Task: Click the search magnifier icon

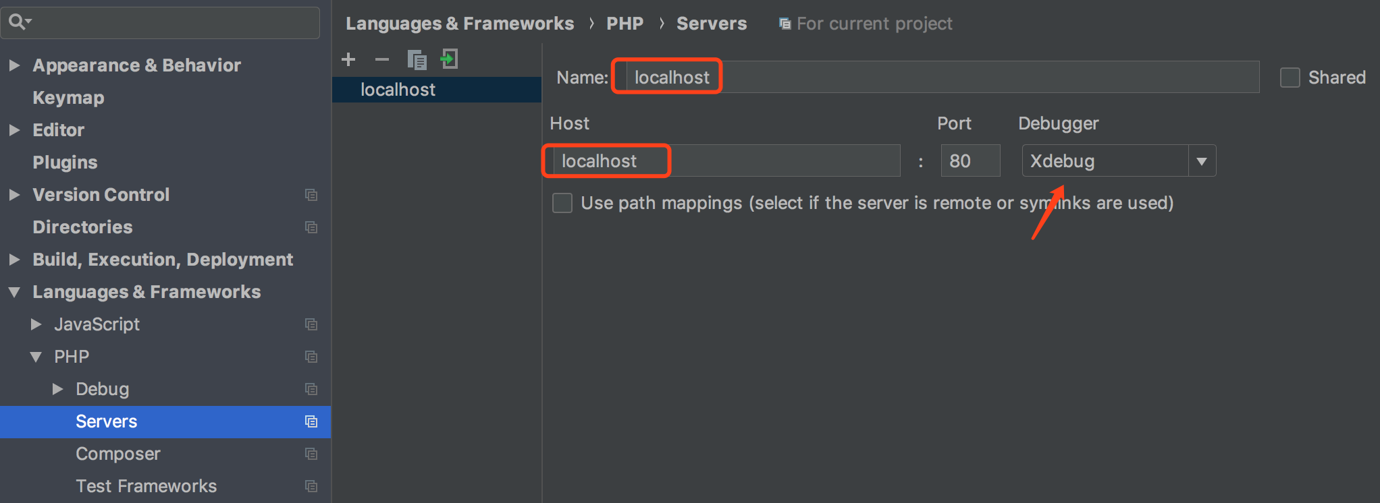Action: [18, 22]
